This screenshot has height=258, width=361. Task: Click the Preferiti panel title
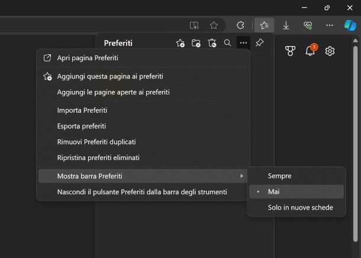coord(118,43)
